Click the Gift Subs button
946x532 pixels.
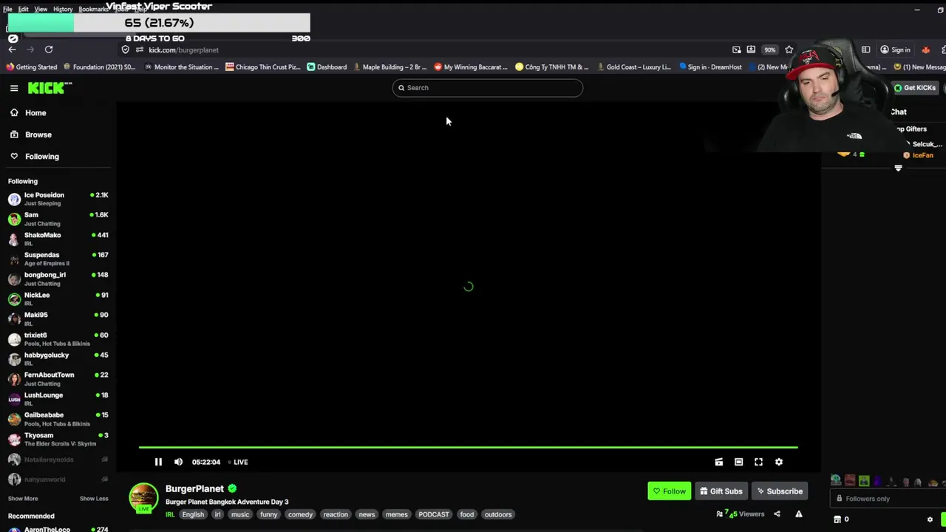click(721, 491)
